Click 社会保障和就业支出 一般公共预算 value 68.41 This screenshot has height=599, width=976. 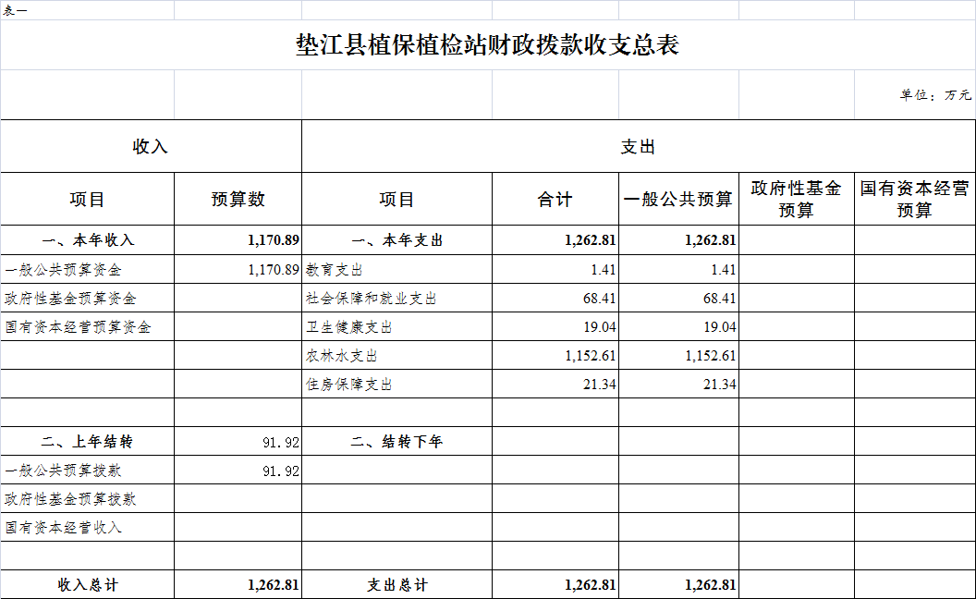(720, 299)
